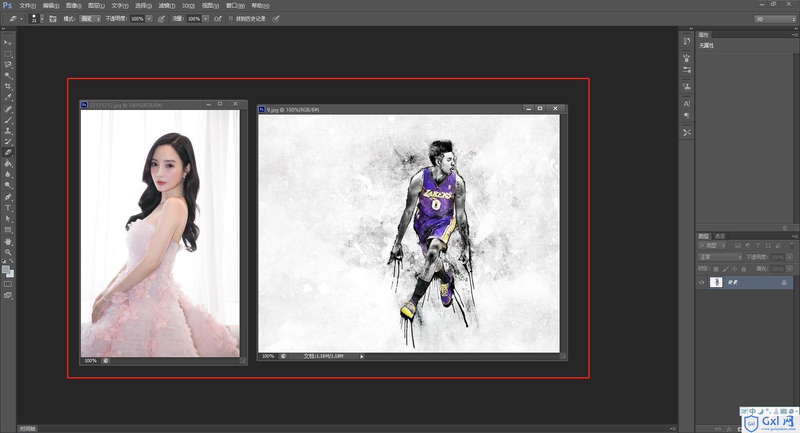The height and width of the screenshot is (433, 800).
Task: Enable Erase to History checkbox
Action: coord(231,19)
